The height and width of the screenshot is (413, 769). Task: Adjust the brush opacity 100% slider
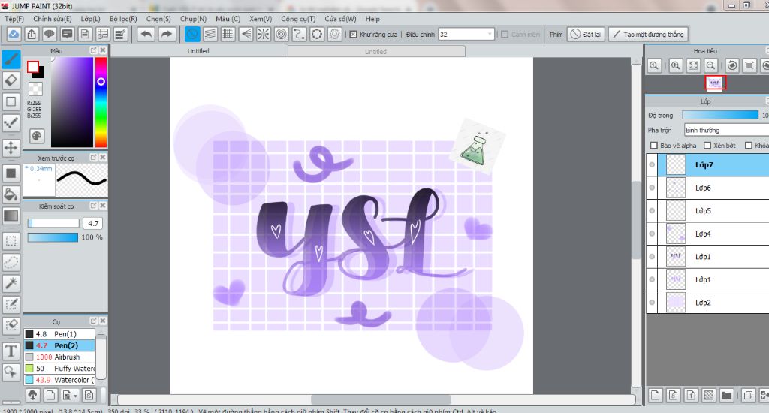click(53, 237)
